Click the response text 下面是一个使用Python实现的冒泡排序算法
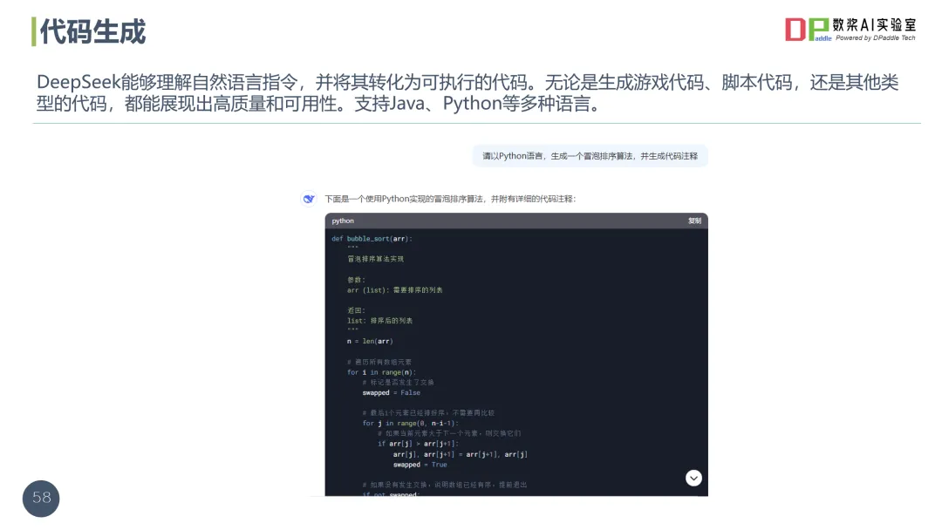The width and height of the screenshot is (942, 530). click(450, 199)
